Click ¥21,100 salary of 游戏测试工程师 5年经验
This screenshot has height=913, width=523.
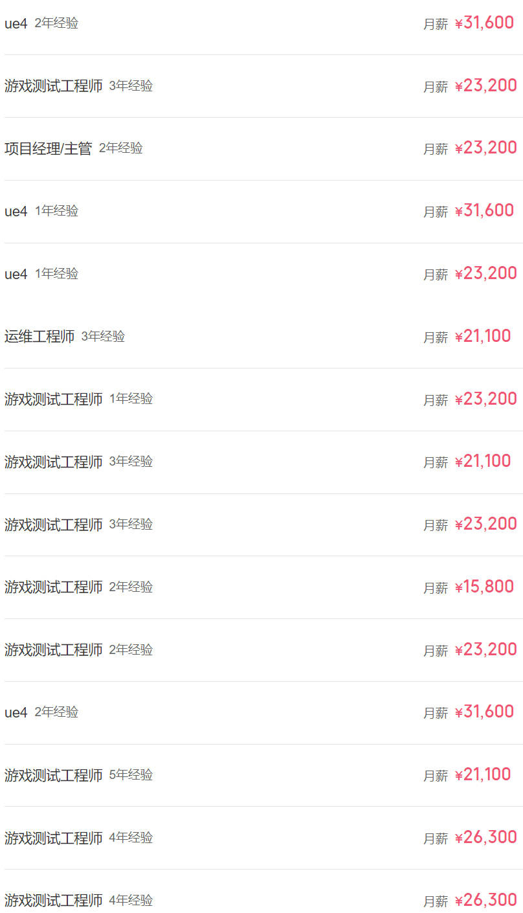pyautogui.click(x=483, y=774)
